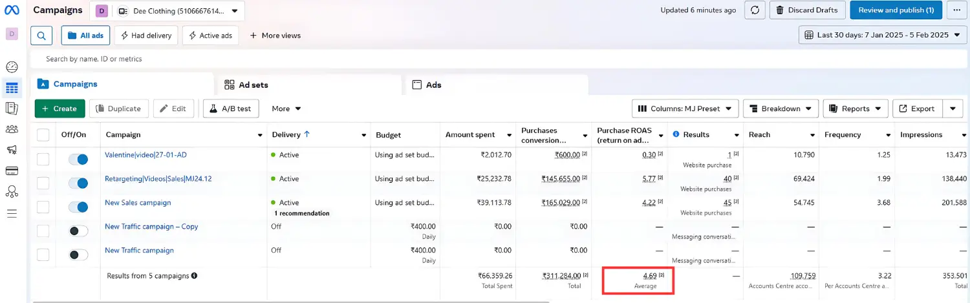The height and width of the screenshot is (303, 970).
Task: Open Retargeting|Videos|Sales|MJ24.12 campaign link
Action: click(x=158, y=179)
